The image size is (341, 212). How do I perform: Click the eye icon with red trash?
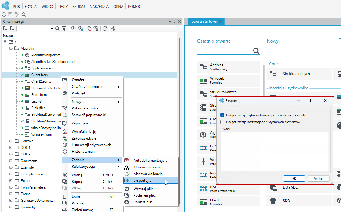coord(89,29)
